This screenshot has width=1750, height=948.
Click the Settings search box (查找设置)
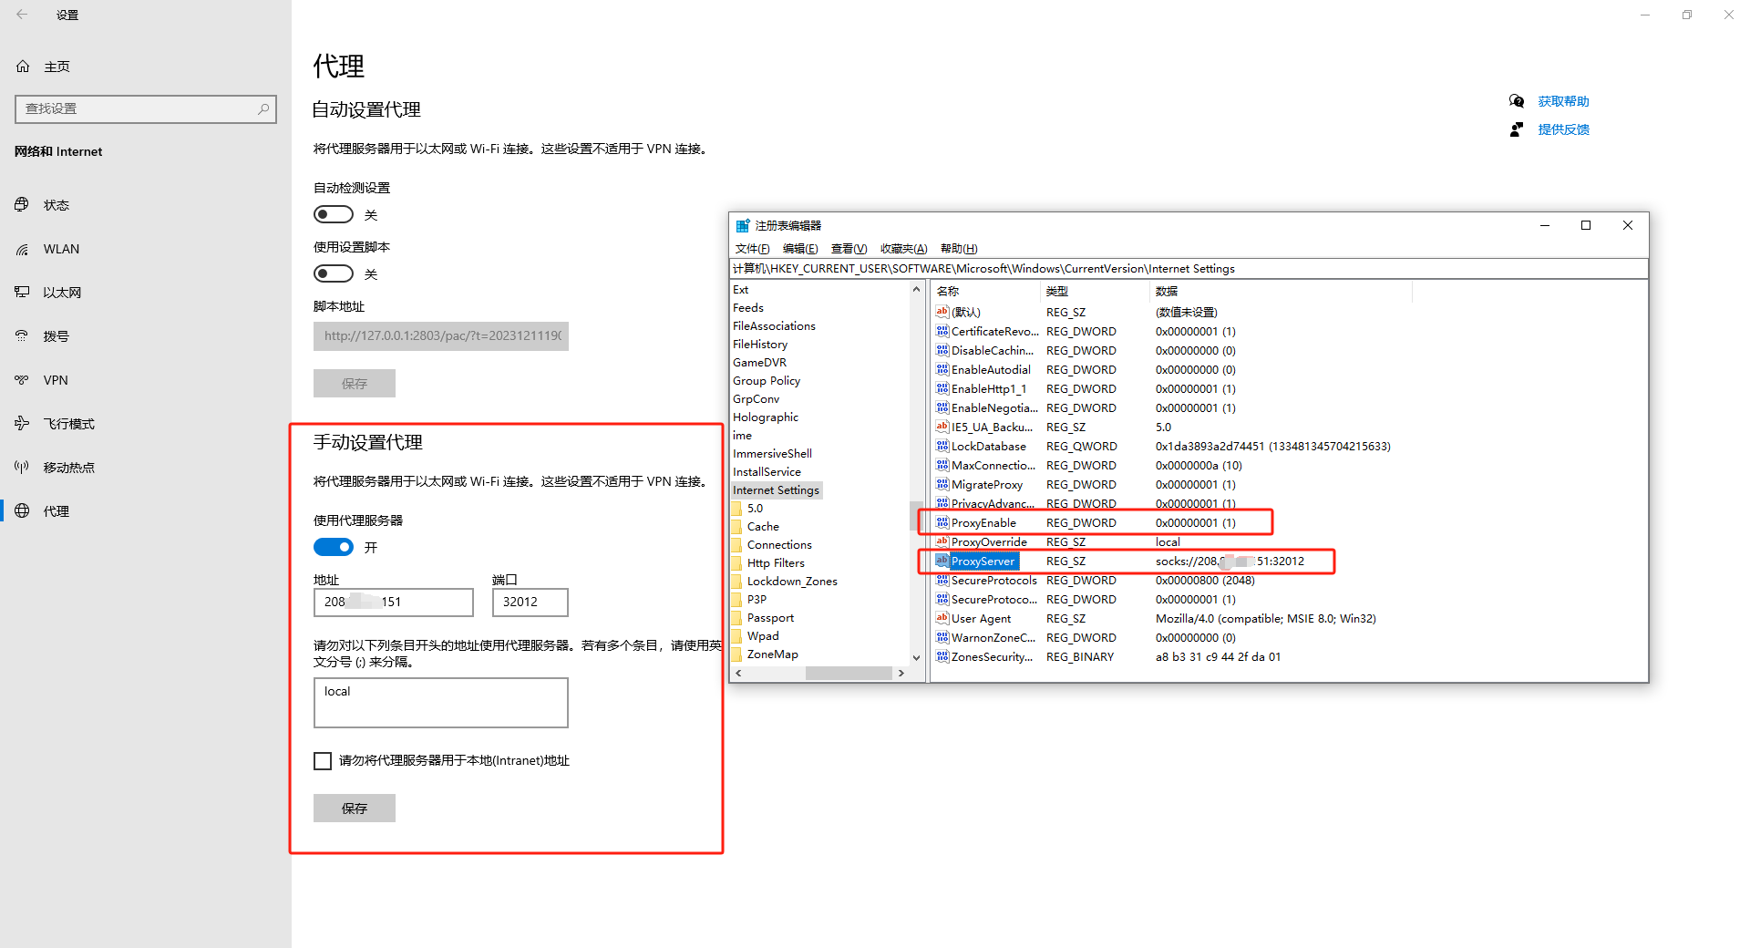[146, 108]
